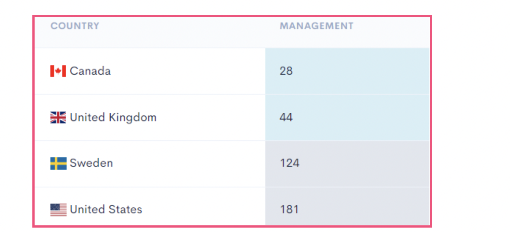Screen dimensions: 510x232
Task: Click the United Kingdom flag icon
Action: pyautogui.click(x=58, y=117)
